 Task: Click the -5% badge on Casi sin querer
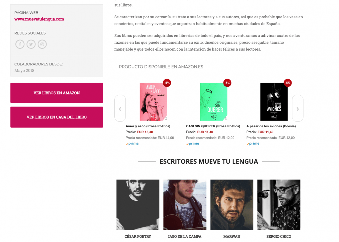[x=227, y=83]
